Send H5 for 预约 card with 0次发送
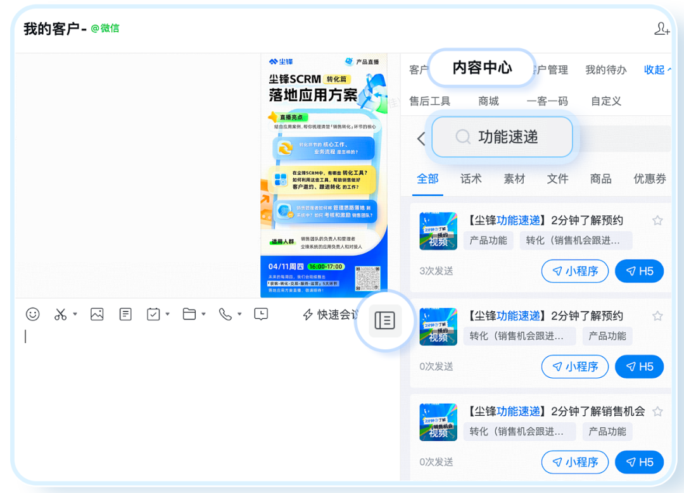Screen dimensions: 684x493 point(640,366)
